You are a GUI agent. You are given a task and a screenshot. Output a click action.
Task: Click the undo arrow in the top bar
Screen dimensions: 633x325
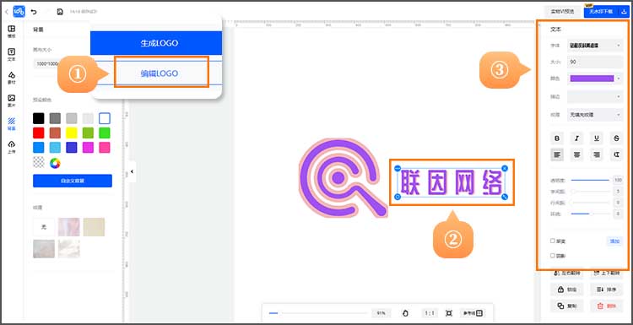coord(34,12)
